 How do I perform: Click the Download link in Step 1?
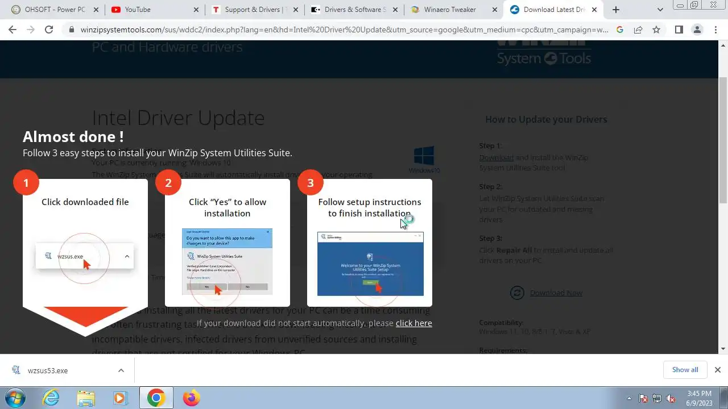coord(496,158)
